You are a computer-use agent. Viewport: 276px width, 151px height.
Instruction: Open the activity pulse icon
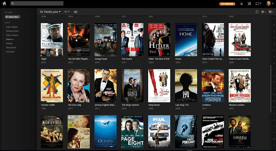241,4
